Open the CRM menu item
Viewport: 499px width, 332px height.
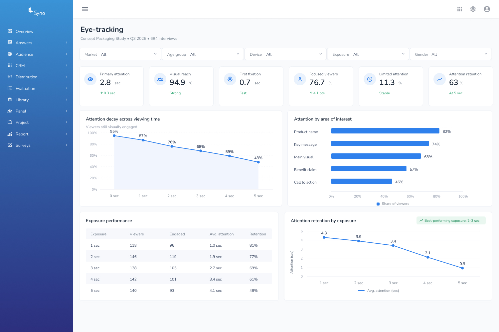37,65
